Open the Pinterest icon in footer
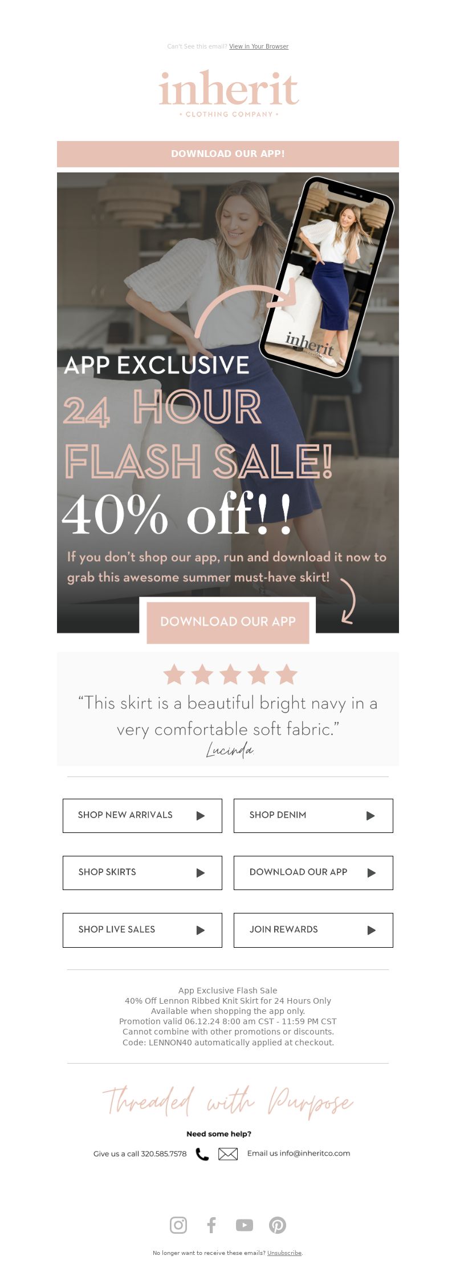 click(278, 1225)
